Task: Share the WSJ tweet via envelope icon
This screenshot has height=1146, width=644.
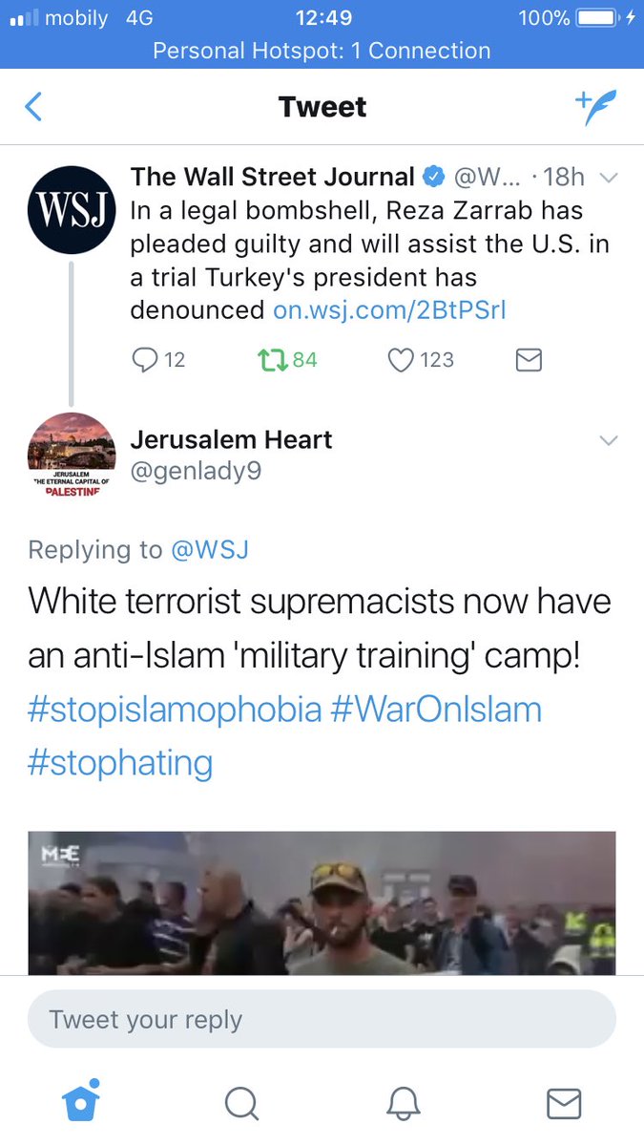Action: (x=529, y=360)
